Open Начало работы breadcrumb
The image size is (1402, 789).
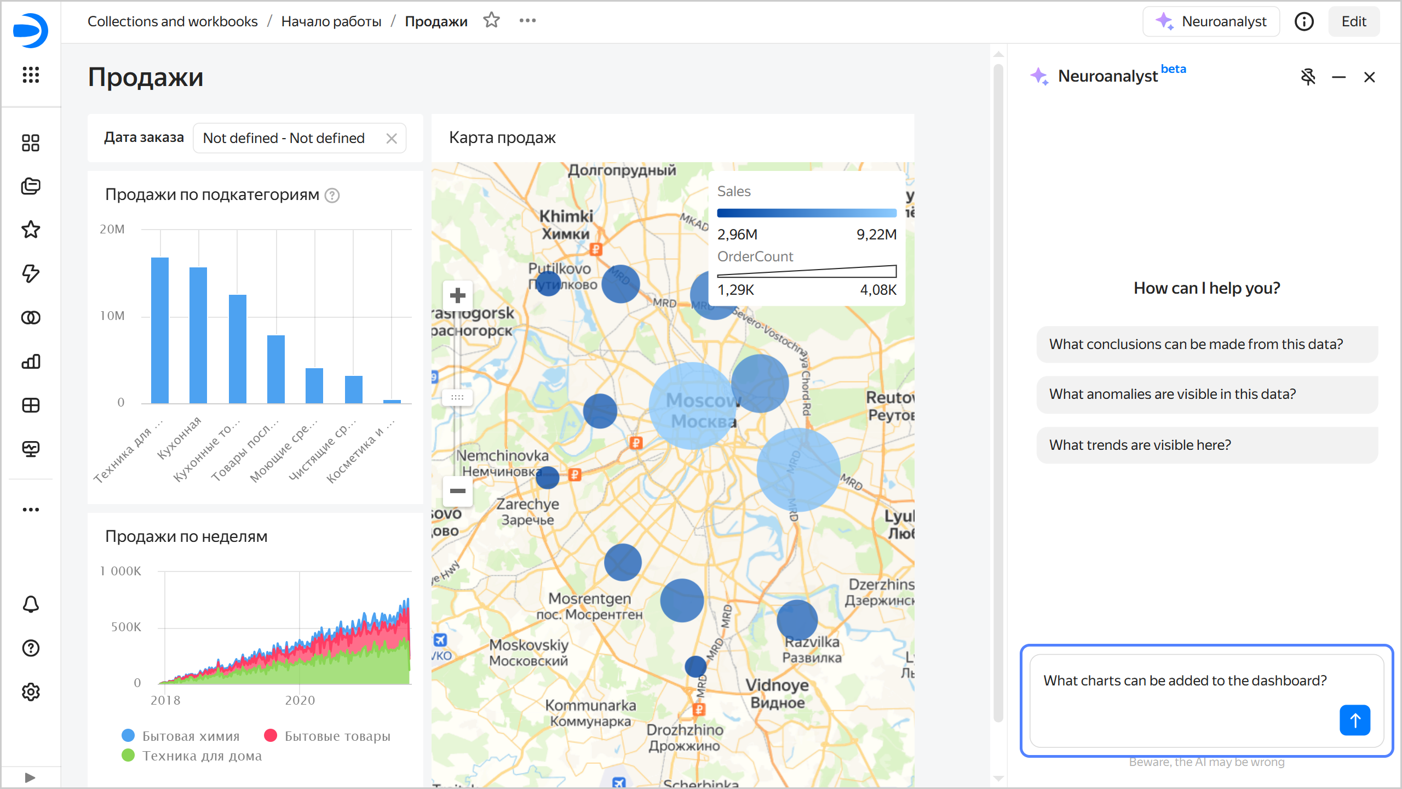pyautogui.click(x=331, y=21)
